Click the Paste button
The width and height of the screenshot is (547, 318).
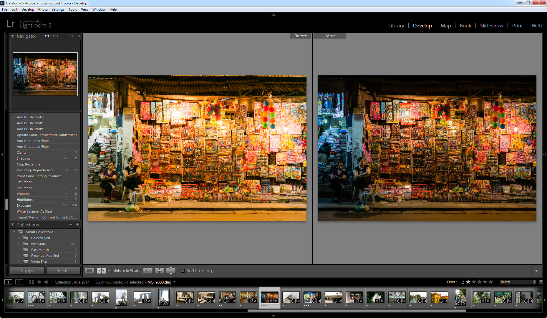tap(63, 271)
